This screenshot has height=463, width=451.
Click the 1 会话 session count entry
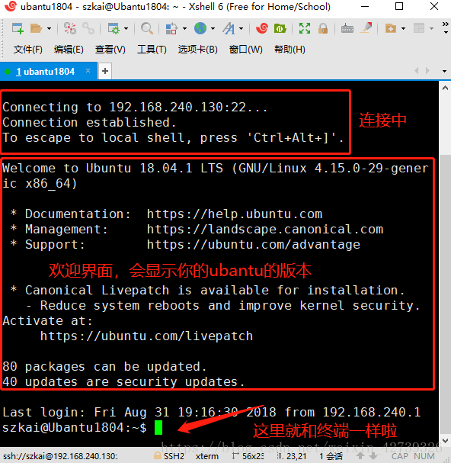[331, 456]
